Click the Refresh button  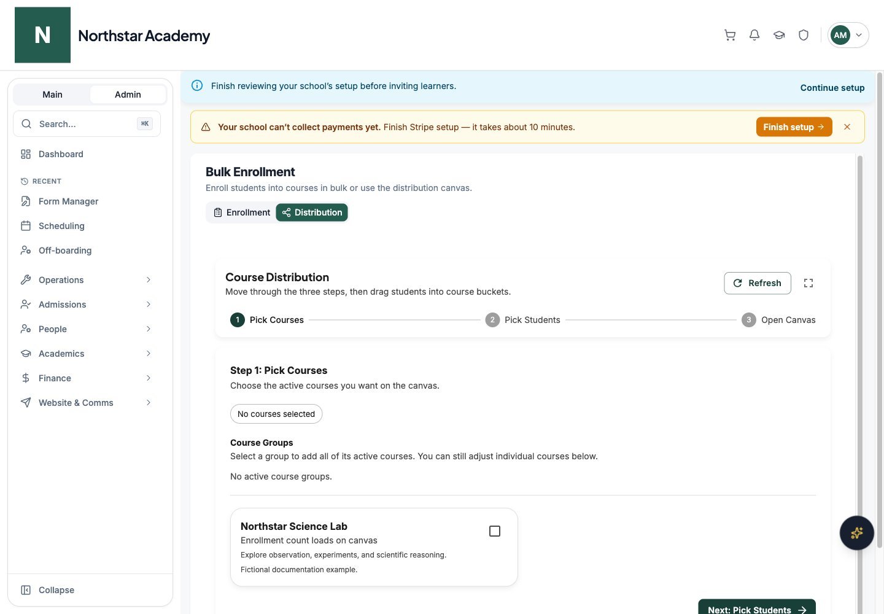click(758, 283)
